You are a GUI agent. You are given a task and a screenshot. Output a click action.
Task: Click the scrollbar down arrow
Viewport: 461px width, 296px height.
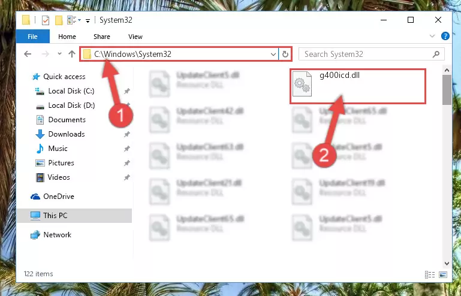point(447,264)
